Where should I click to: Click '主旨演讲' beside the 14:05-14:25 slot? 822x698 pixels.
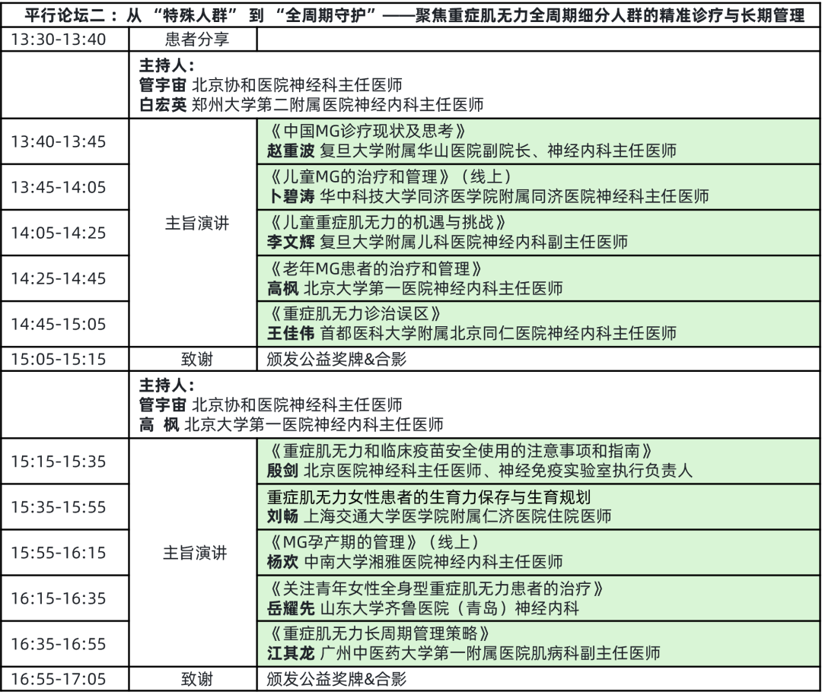click(196, 223)
